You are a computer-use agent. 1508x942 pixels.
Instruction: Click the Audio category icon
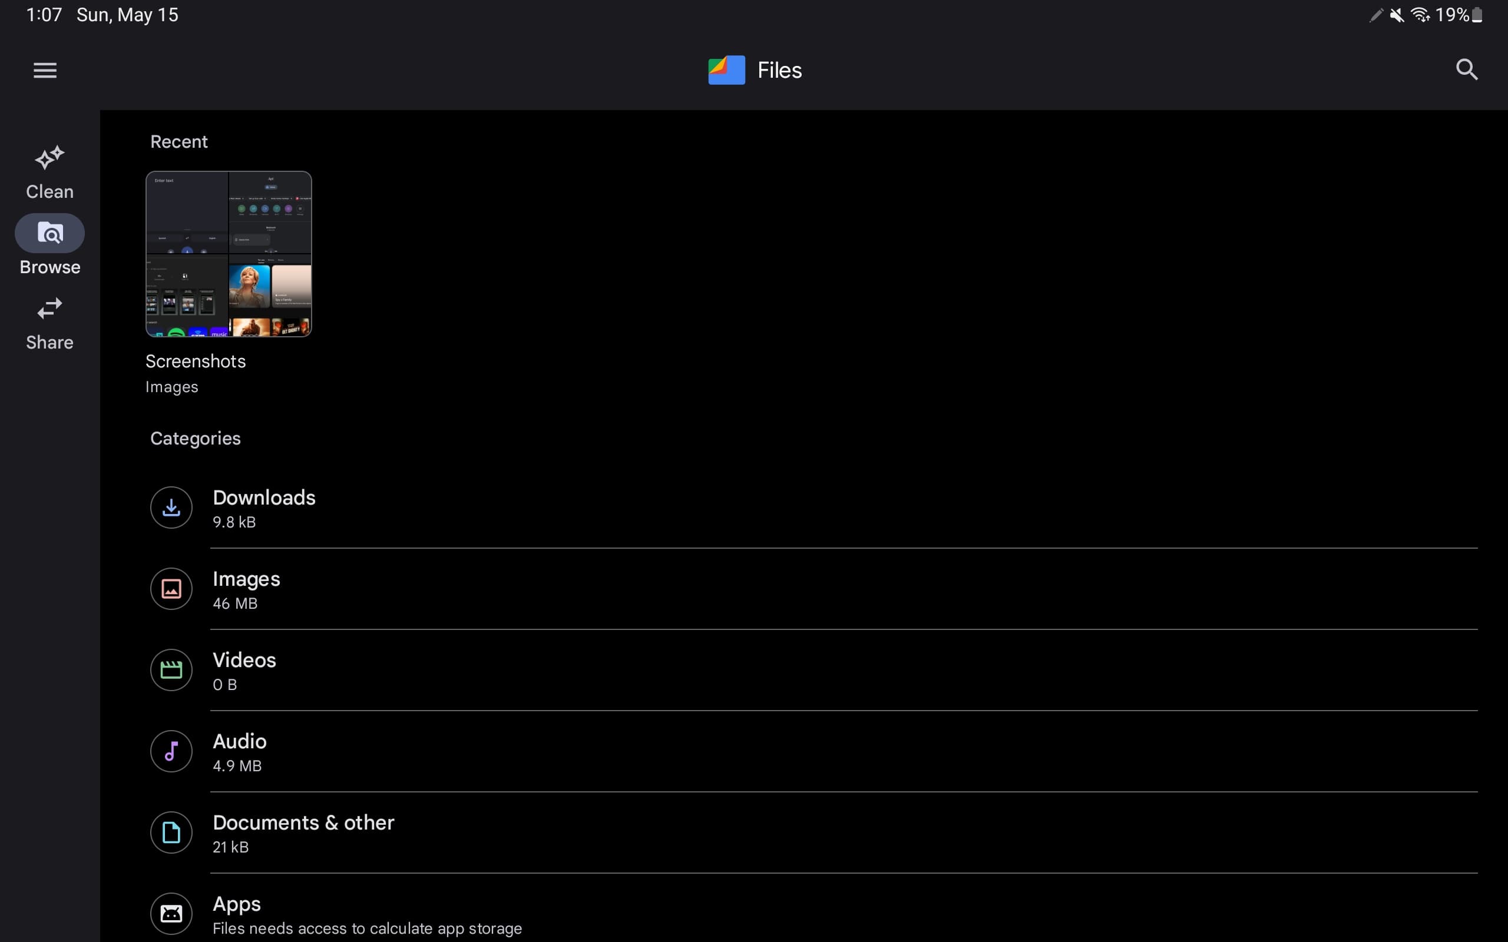[x=170, y=751]
